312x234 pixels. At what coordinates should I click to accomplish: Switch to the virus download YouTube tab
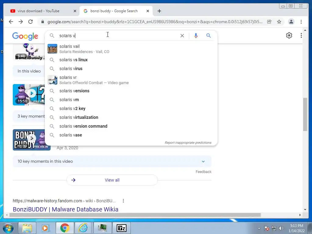pyautogui.click(x=43, y=11)
